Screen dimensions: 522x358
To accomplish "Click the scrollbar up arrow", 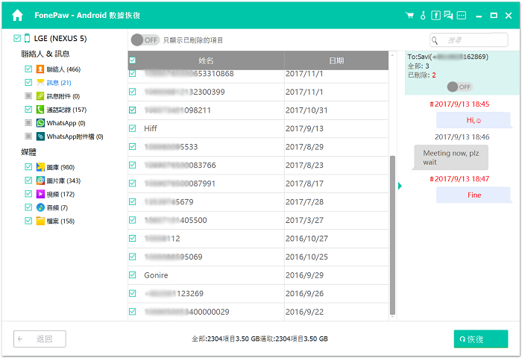I will click(x=392, y=54).
